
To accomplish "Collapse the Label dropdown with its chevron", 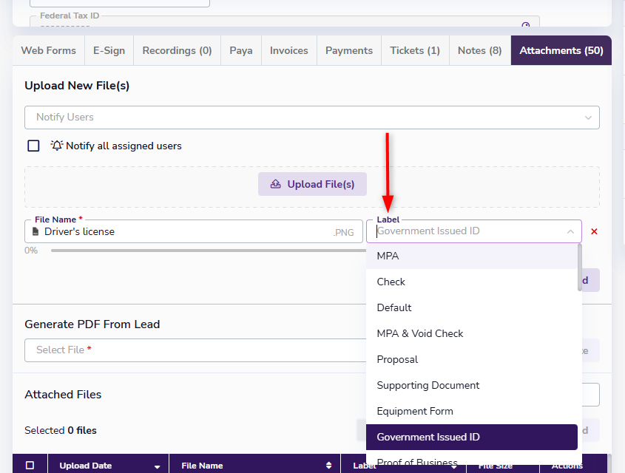I will 570,231.
